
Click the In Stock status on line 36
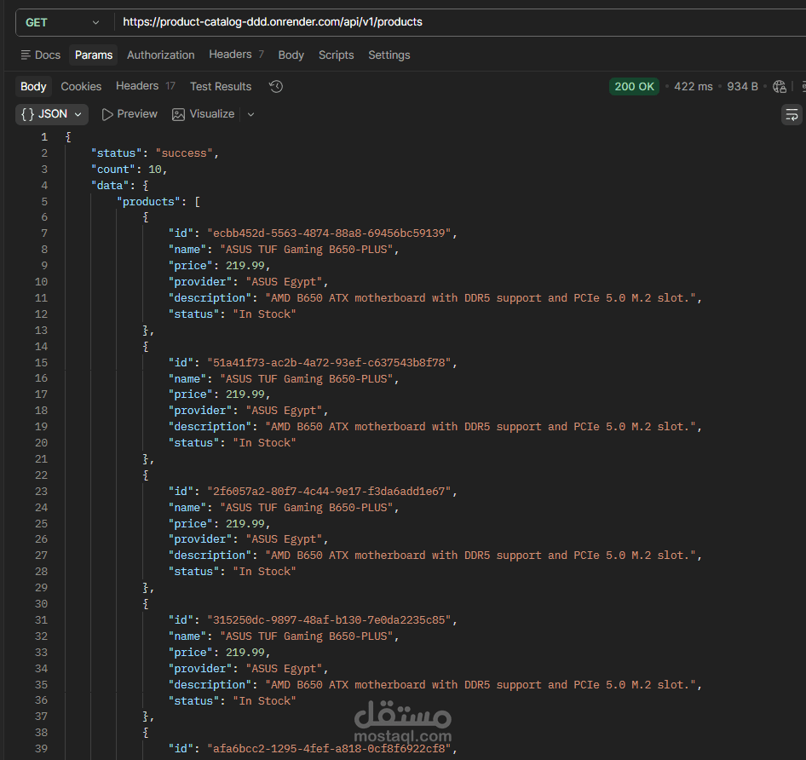coord(265,701)
